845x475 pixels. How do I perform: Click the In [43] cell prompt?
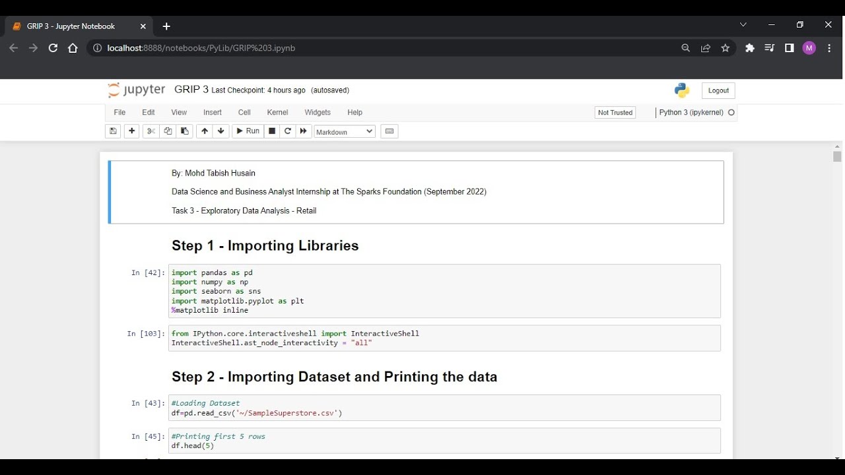(x=148, y=403)
